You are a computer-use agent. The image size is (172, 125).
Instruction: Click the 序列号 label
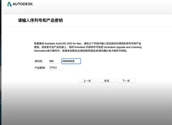click(39, 61)
